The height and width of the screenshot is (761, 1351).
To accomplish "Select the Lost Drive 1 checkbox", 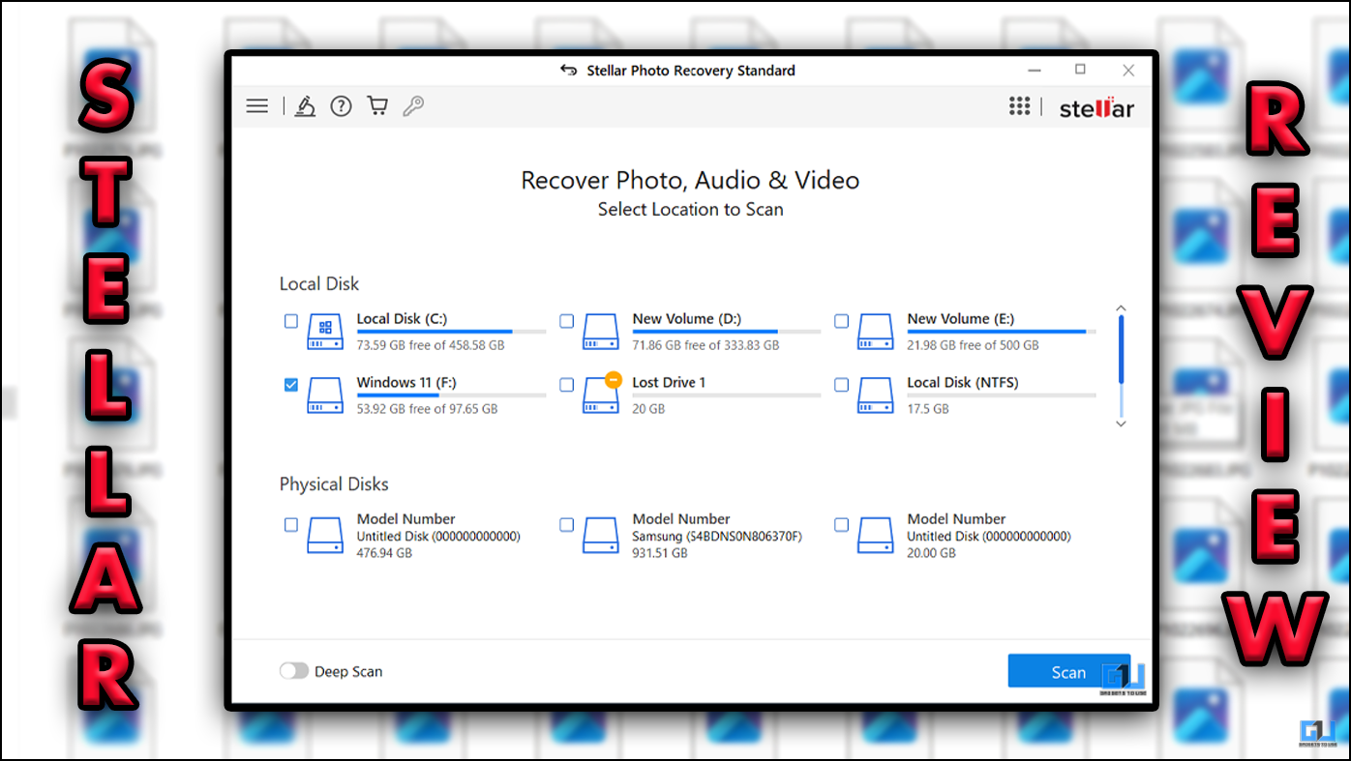I will [567, 385].
